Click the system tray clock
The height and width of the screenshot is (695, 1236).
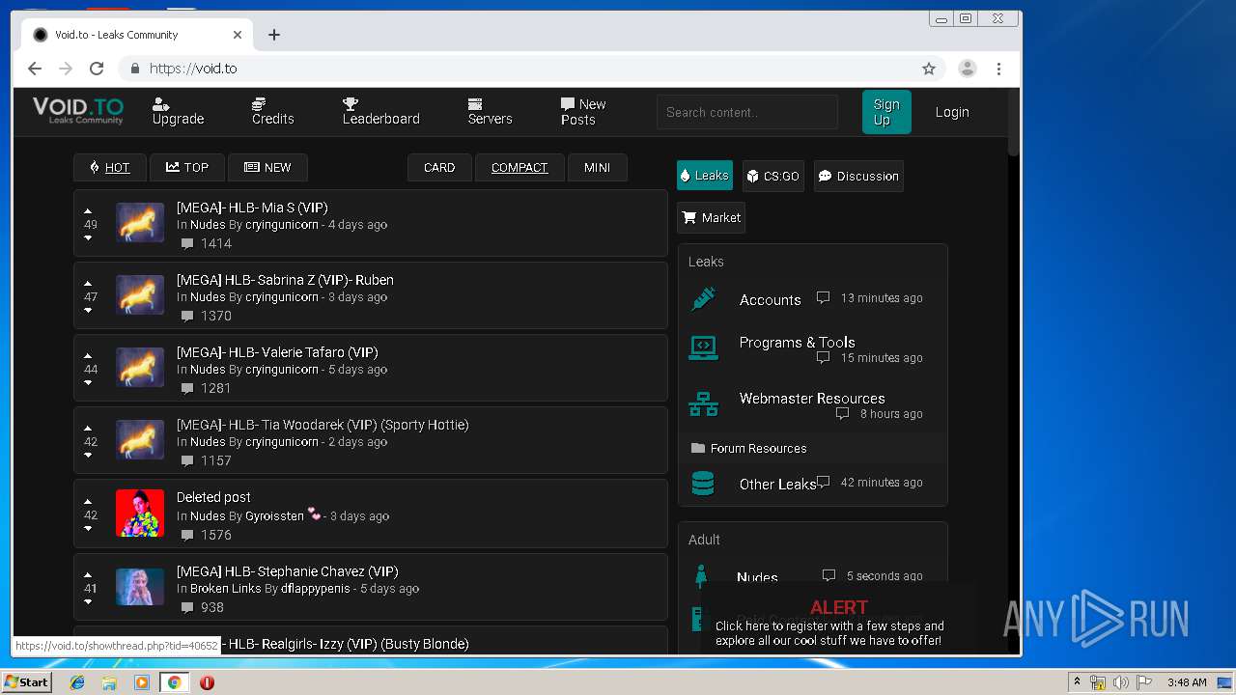point(1186,682)
